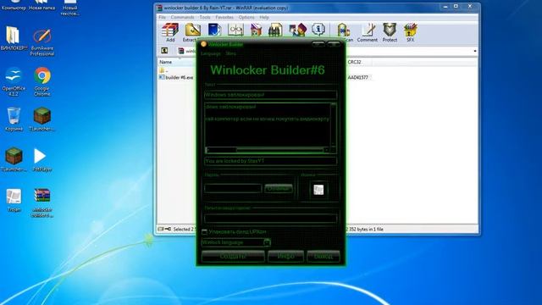Toggle the Упаковать билд UPXом checkbox
The height and width of the screenshot is (305, 542).
pyautogui.click(x=204, y=231)
